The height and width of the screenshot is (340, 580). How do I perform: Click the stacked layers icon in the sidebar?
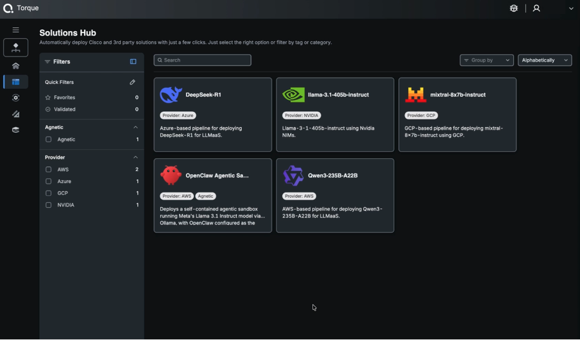16,130
